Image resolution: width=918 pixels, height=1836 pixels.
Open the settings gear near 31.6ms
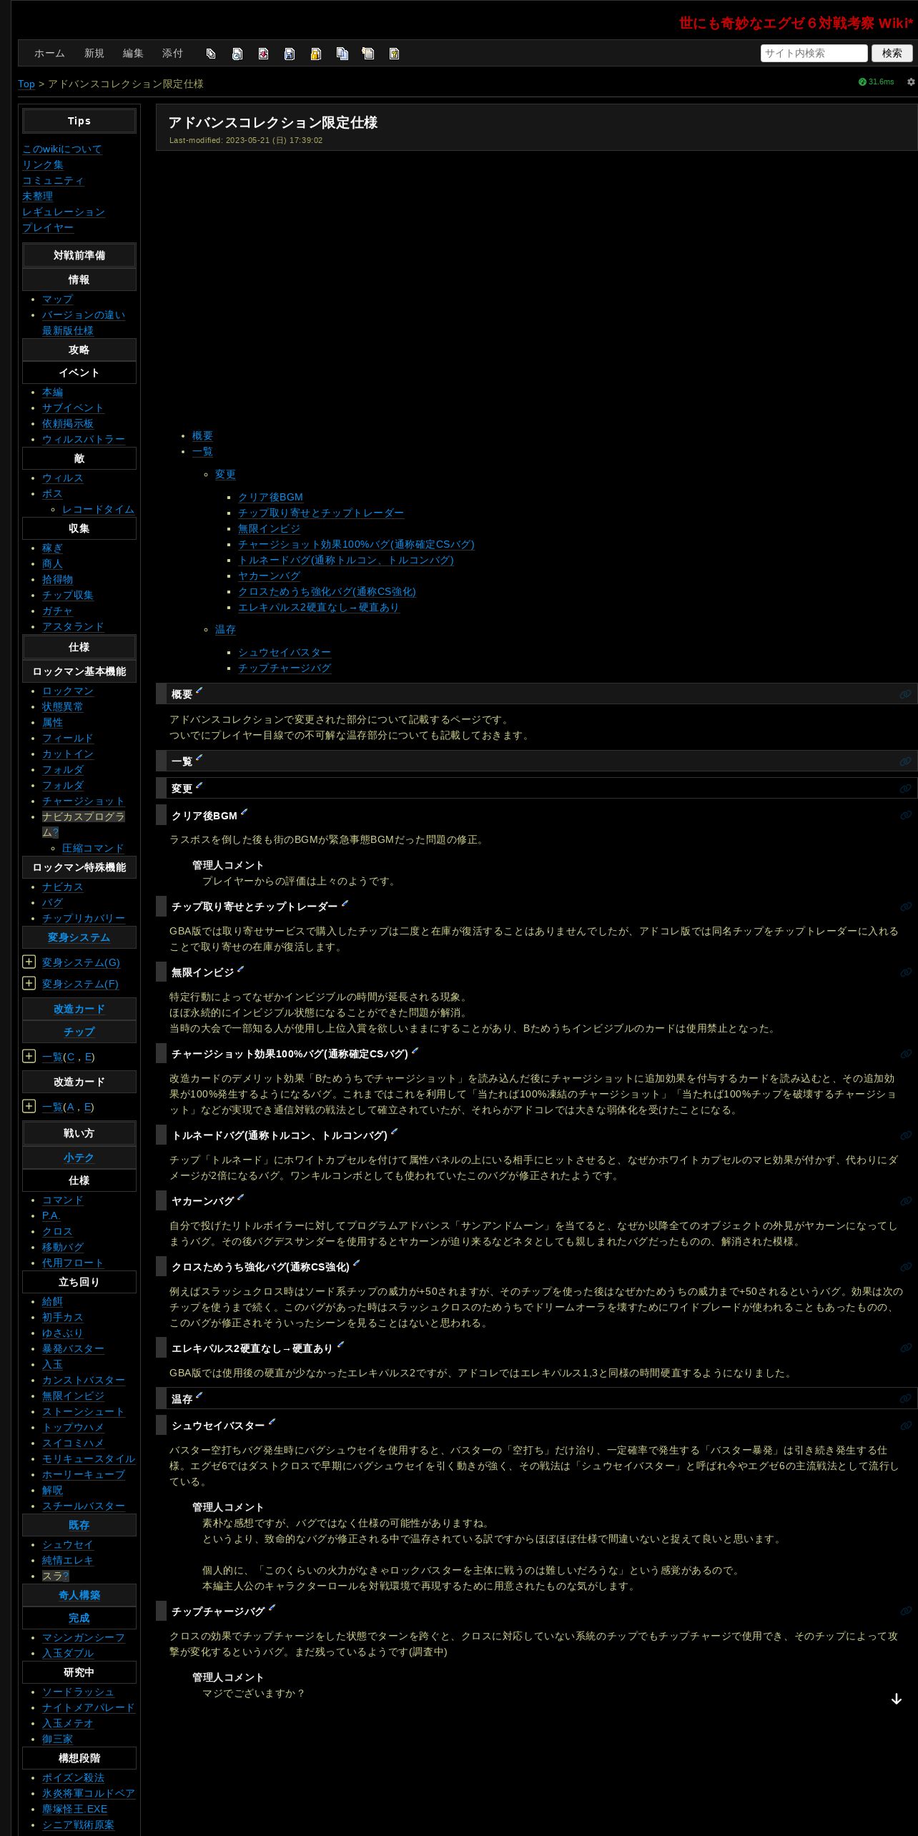(x=911, y=82)
